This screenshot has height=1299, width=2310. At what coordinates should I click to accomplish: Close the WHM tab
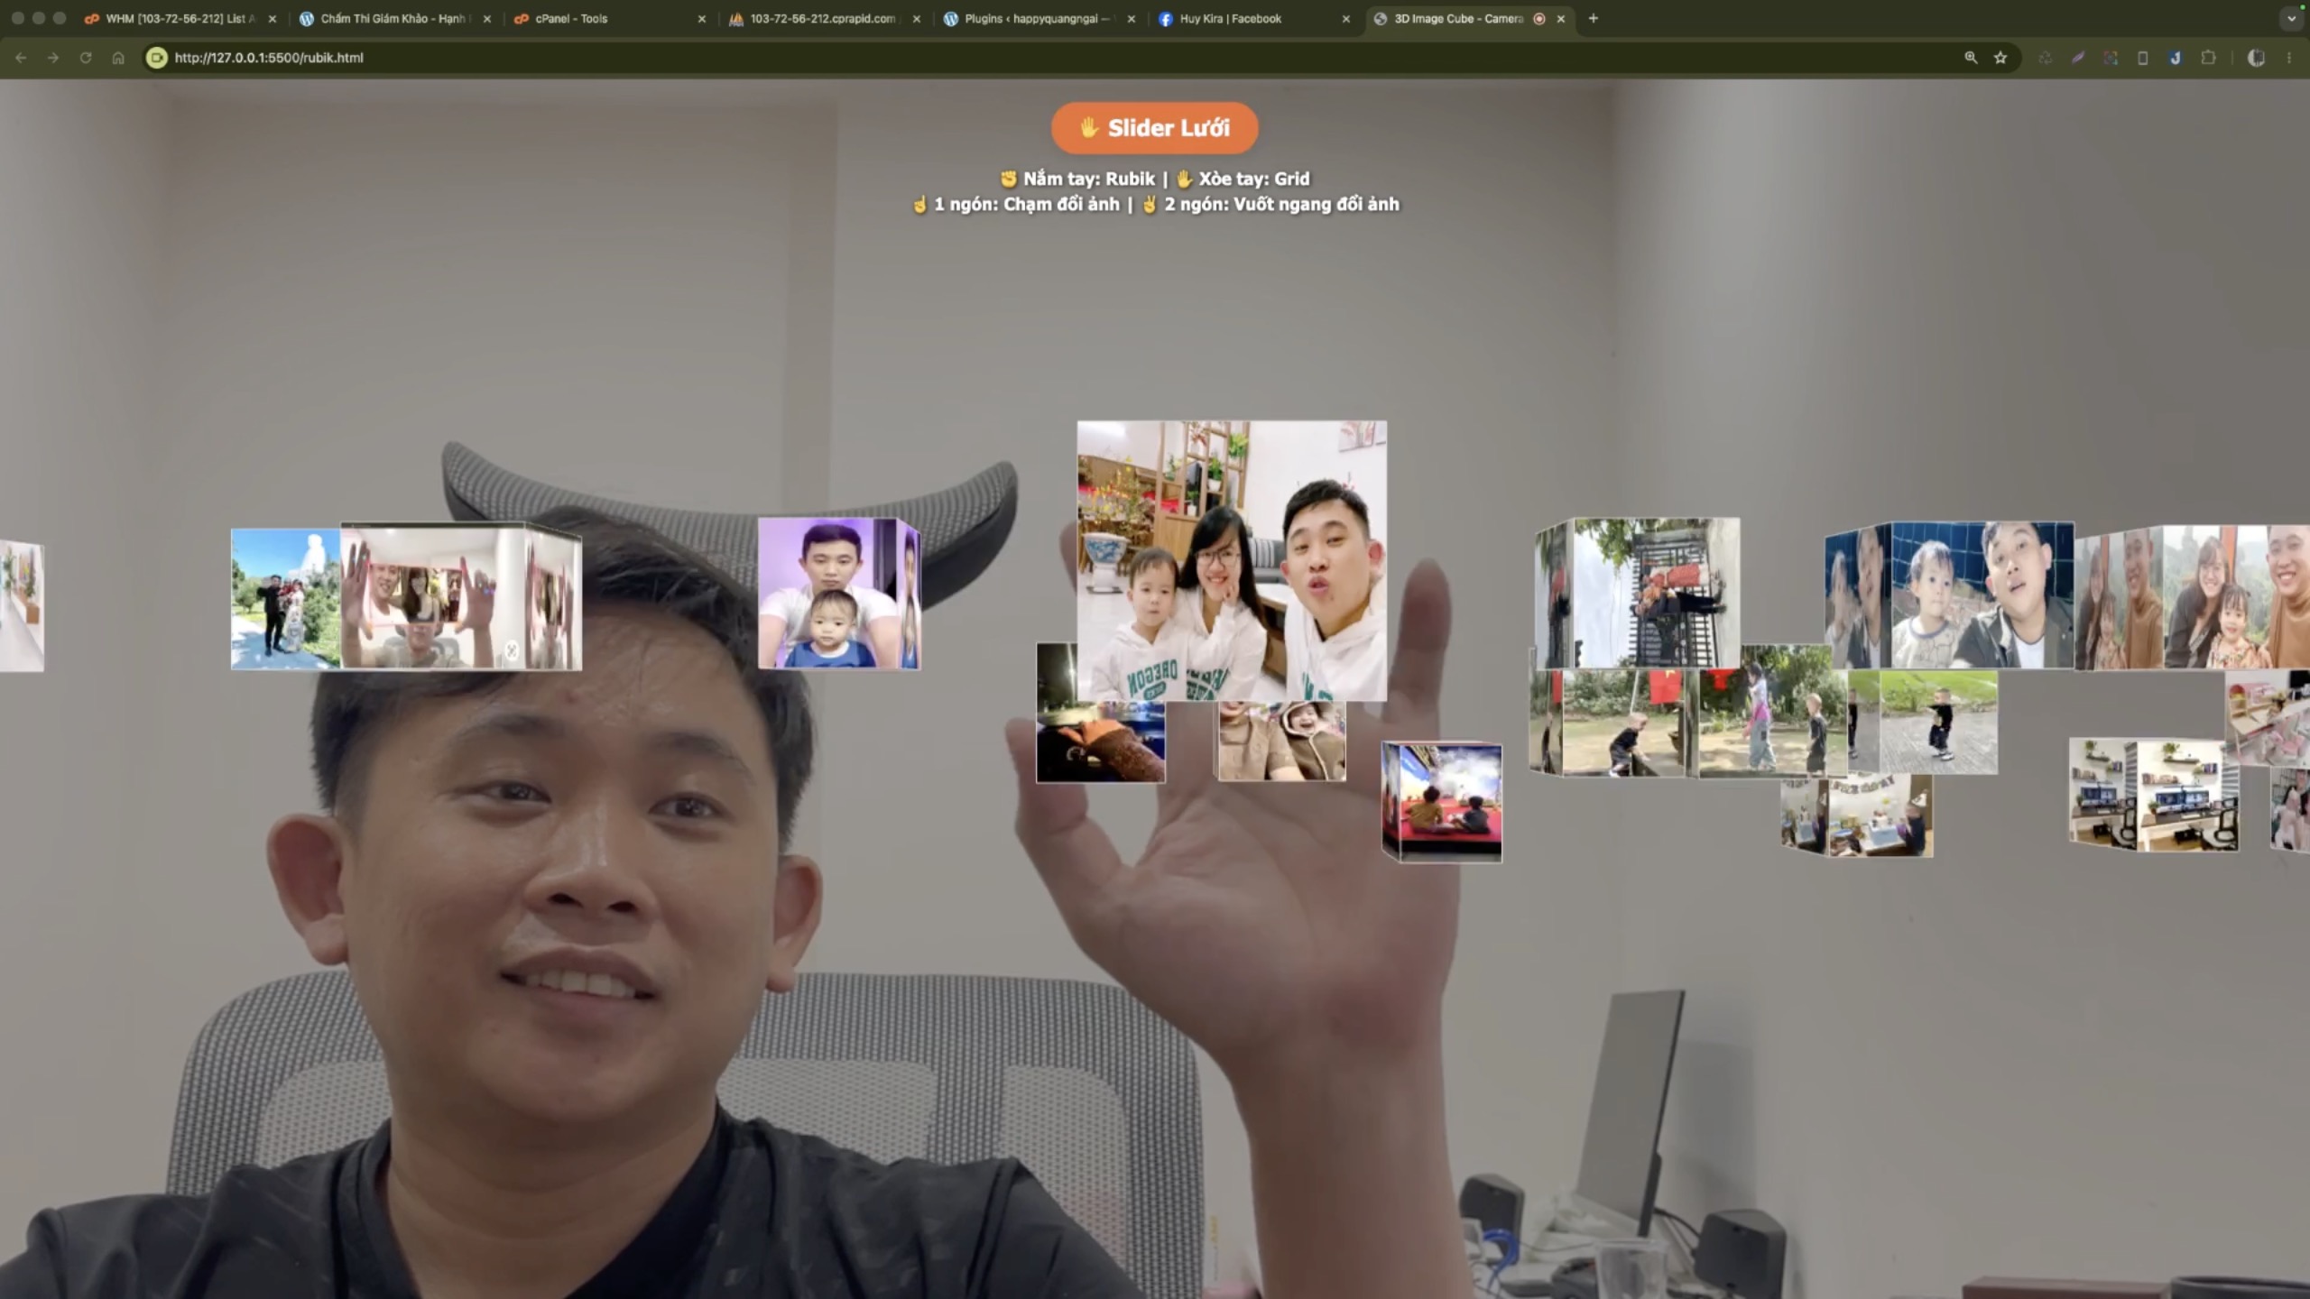[x=273, y=18]
